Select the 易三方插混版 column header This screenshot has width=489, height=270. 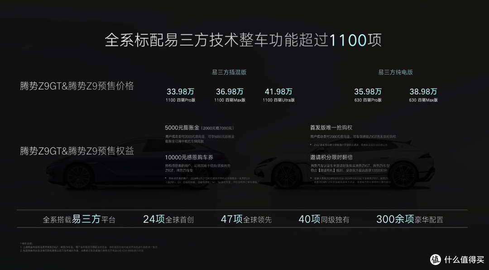[x=228, y=71]
